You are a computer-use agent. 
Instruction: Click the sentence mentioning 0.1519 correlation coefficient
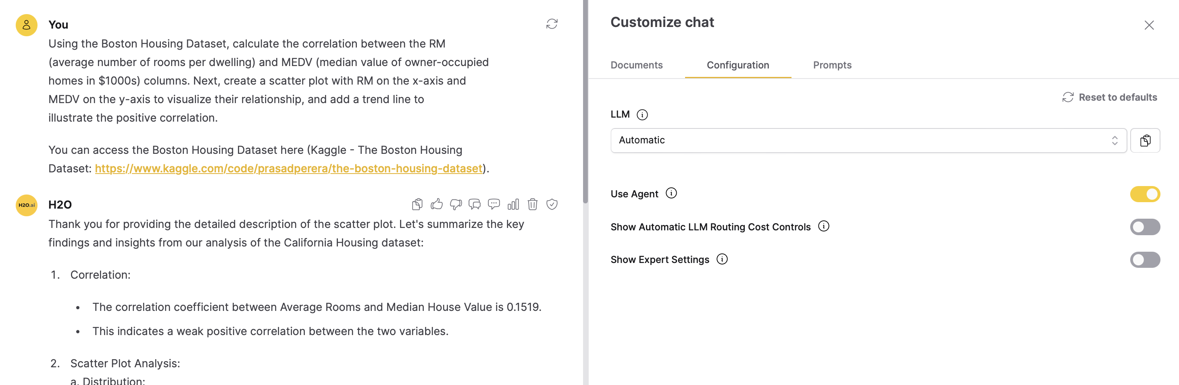[317, 307]
